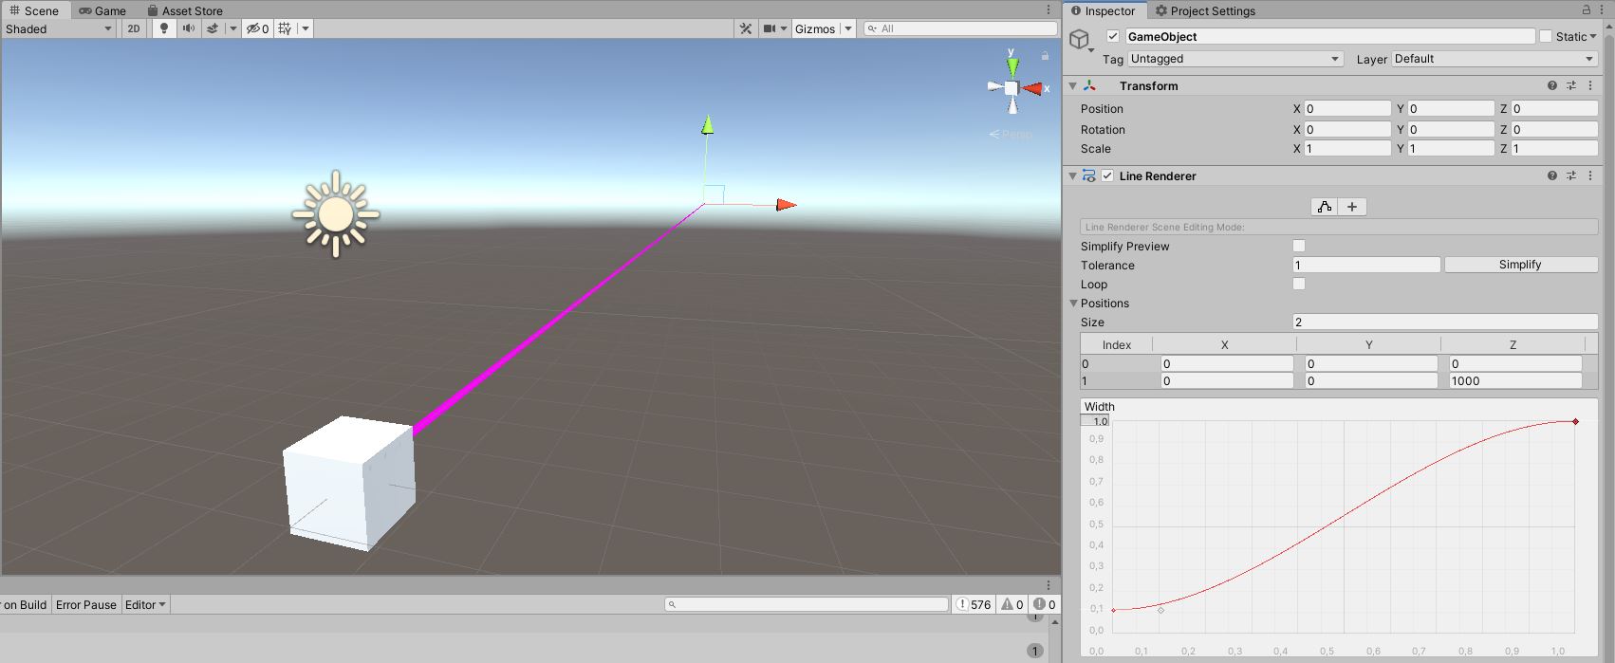Open the grid settings dropdown arrow
1615x663 pixels.
click(305, 28)
